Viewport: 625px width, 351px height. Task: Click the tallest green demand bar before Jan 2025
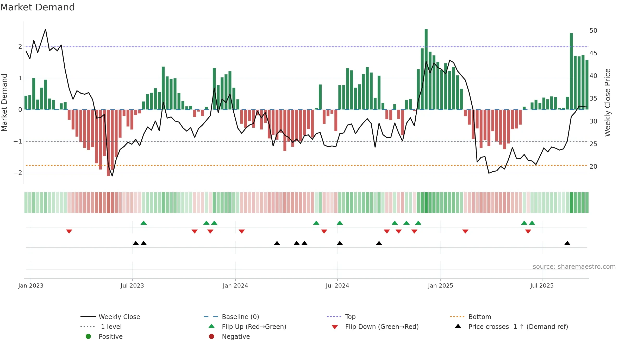pyautogui.click(x=426, y=69)
